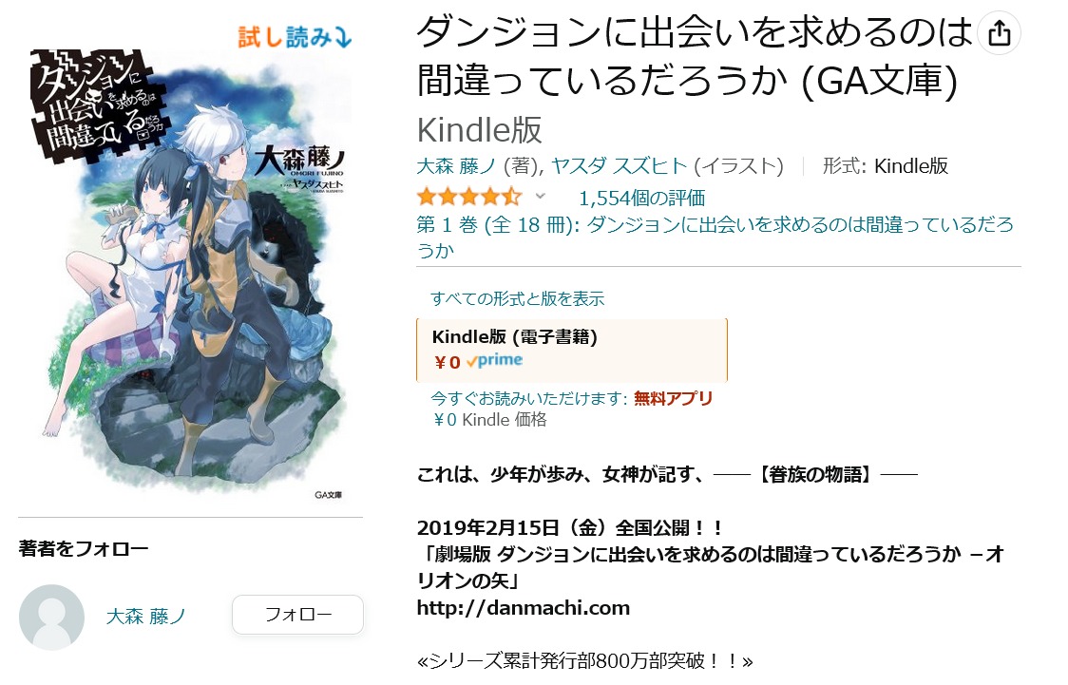This screenshot has width=1068, height=685.
Task: Click the http://danmachi.com text
Action: [524, 608]
